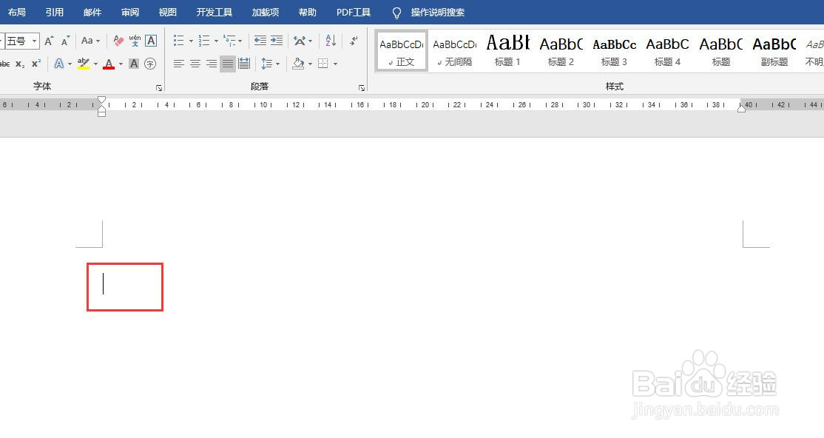The image size is (824, 438).
Task: Switch to 邮件 tab
Action: click(x=92, y=12)
